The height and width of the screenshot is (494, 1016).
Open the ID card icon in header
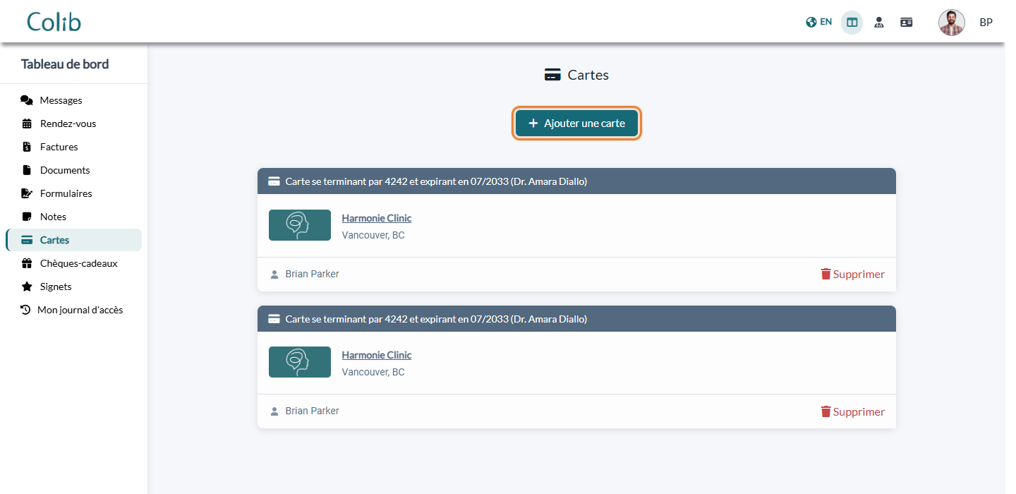click(907, 23)
